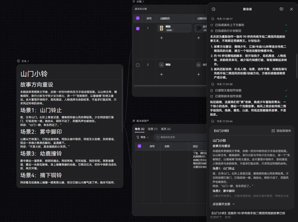
Task: Click 已完成执行计划制定 step
Action: 228,31
